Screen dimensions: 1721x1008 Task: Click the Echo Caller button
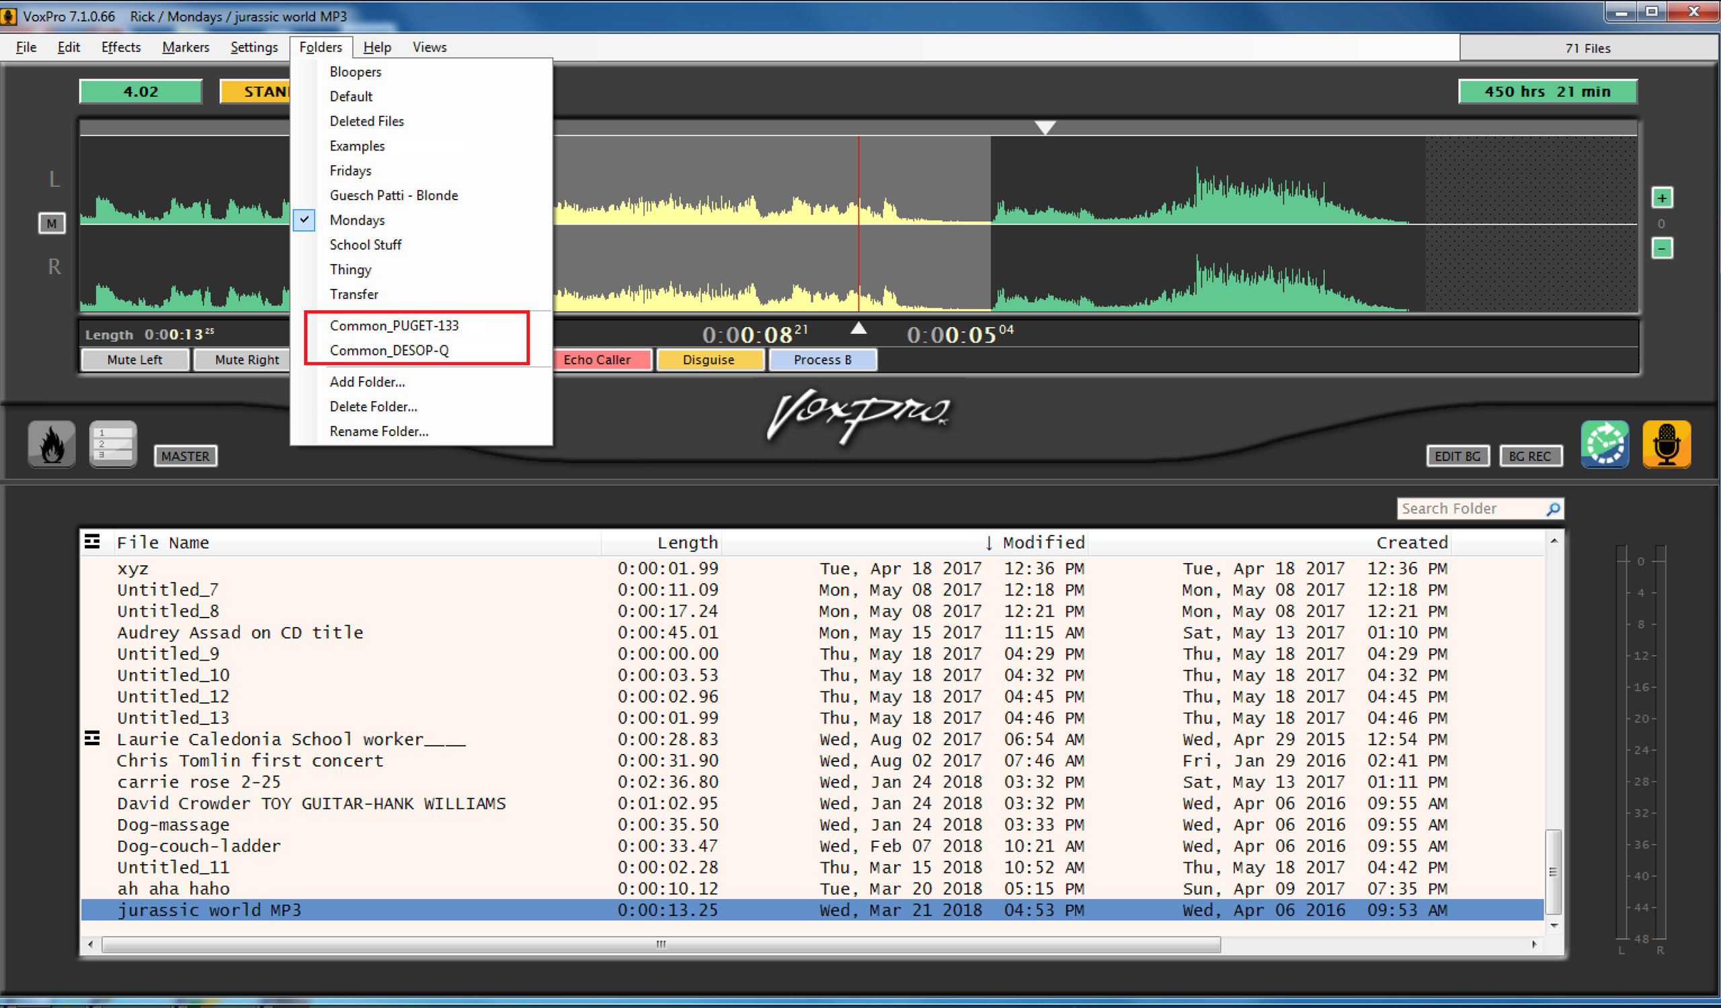(602, 360)
